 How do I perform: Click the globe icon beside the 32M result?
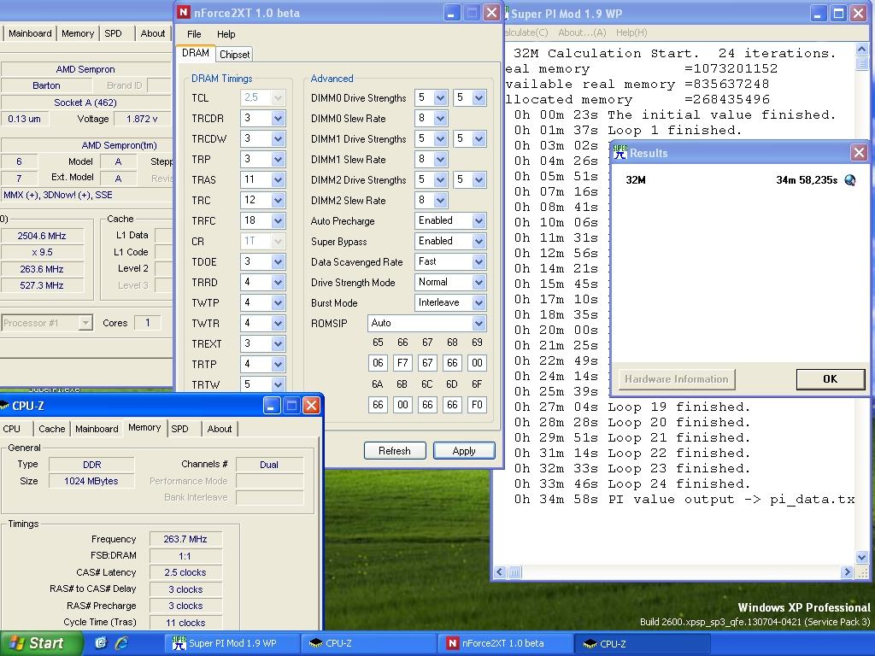coord(850,180)
